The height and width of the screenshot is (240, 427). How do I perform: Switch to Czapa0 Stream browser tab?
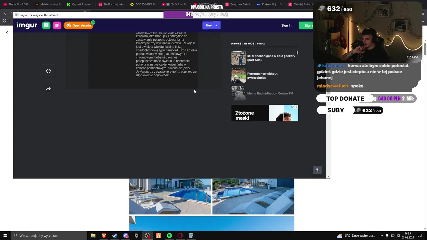tap(79, 4)
